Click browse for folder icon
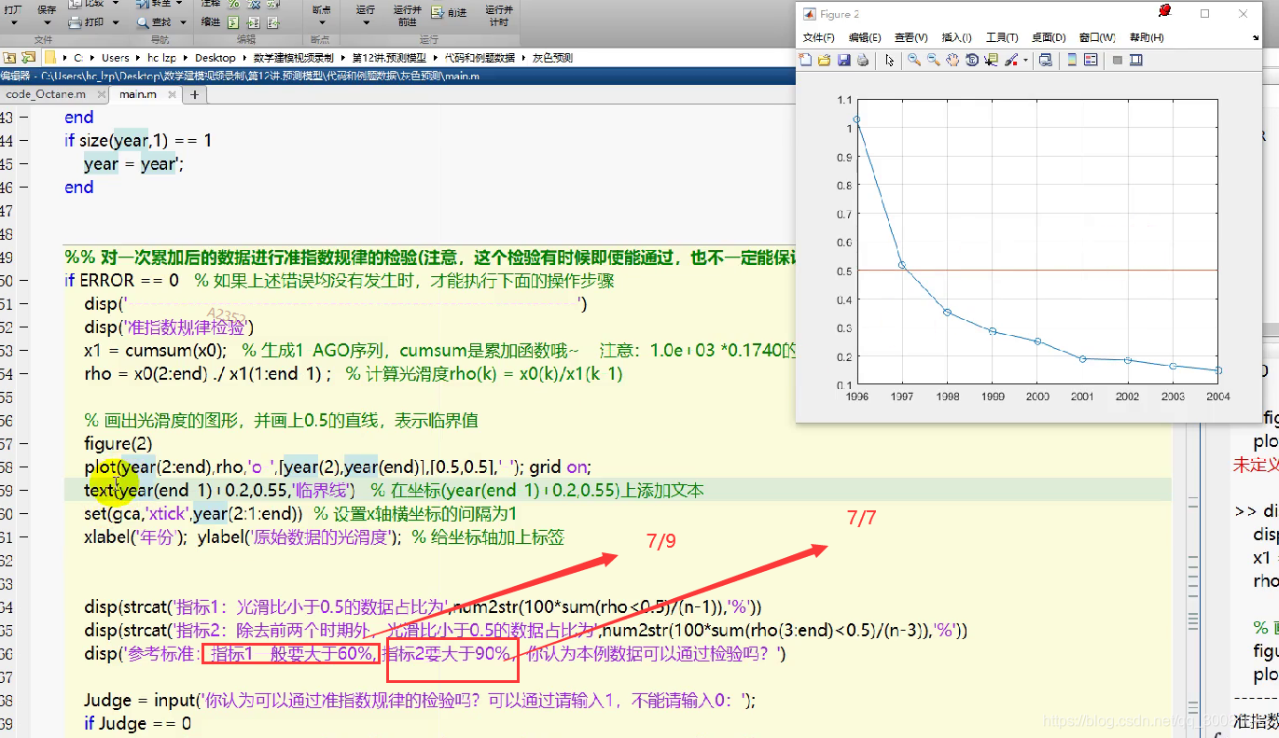 point(28,57)
